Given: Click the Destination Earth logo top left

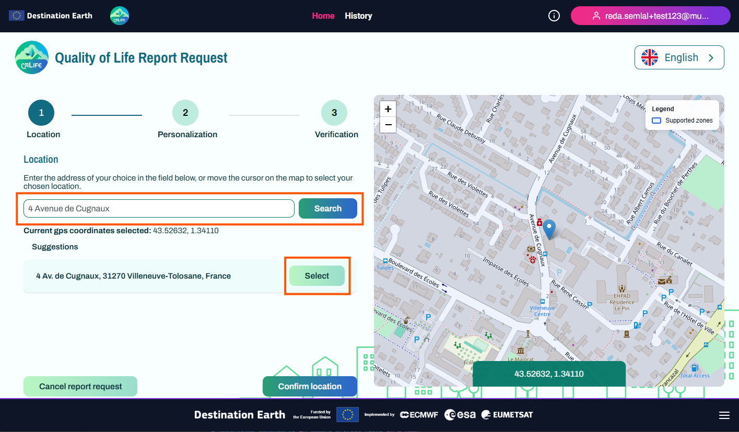Looking at the screenshot, I should [x=50, y=15].
